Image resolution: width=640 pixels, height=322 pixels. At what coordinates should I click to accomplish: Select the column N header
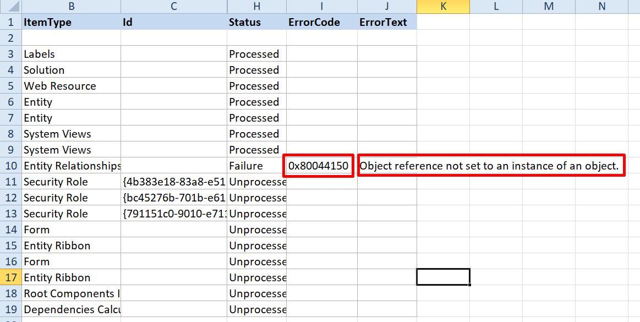[x=601, y=7]
